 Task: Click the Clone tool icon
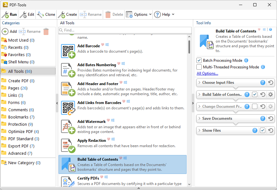[40, 14]
